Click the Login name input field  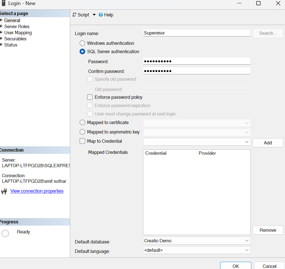[x=197, y=33]
